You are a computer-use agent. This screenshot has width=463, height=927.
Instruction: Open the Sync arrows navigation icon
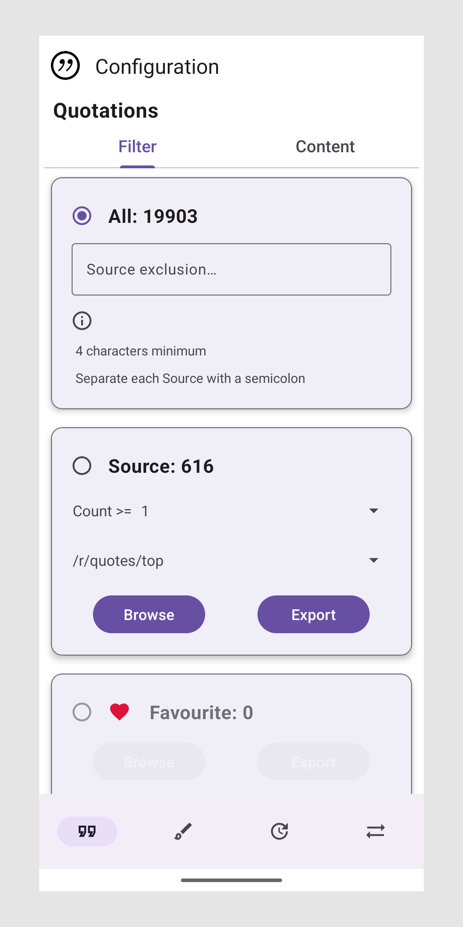[375, 831]
